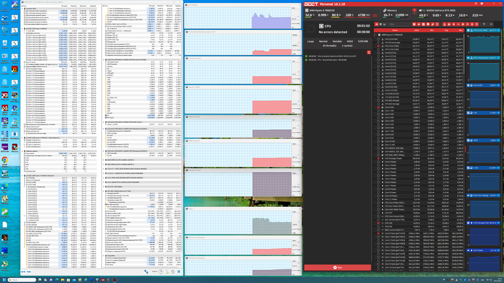Viewport: 504px width, 283px height.
Task: Click the "AVX2" test setting label
Action: coord(350,42)
